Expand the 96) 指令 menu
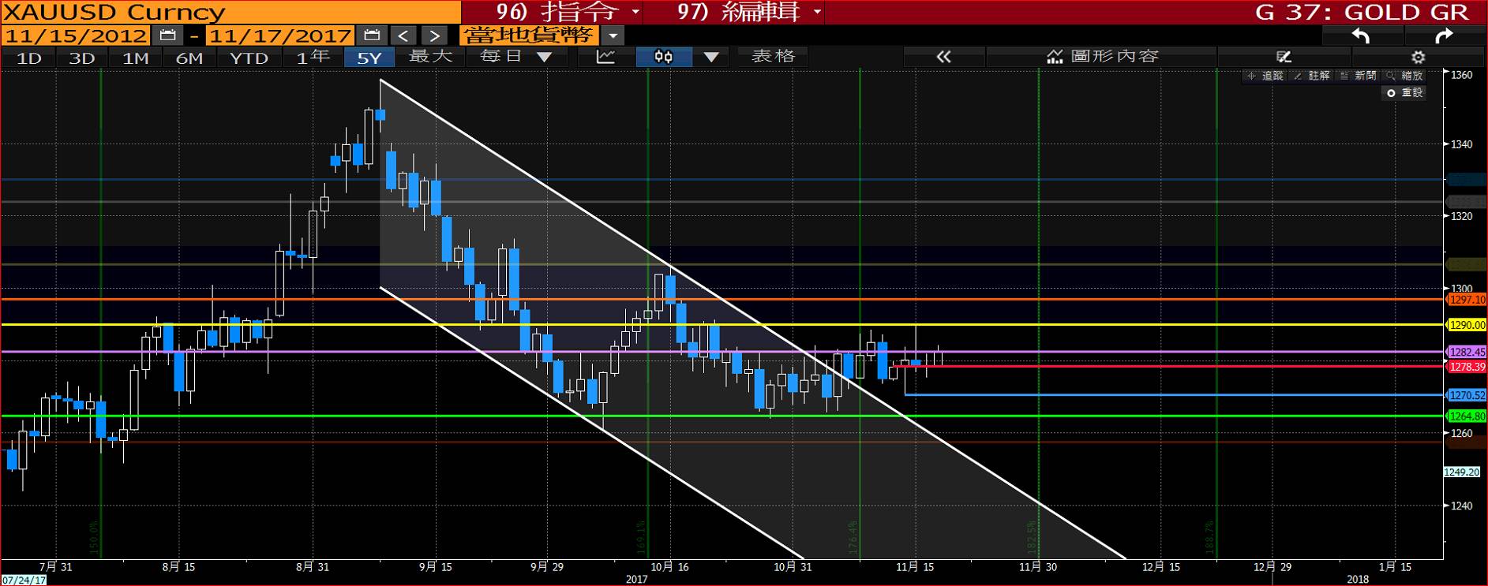 (567, 12)
